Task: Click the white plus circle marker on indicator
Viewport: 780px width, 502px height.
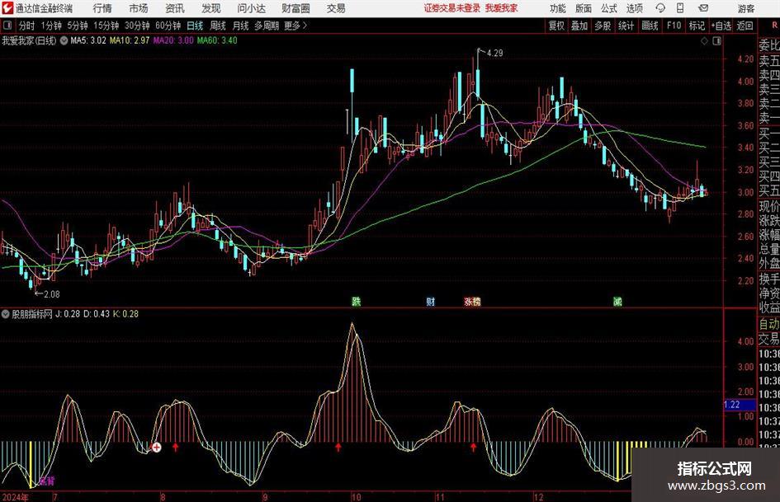Action: point(157,448)
